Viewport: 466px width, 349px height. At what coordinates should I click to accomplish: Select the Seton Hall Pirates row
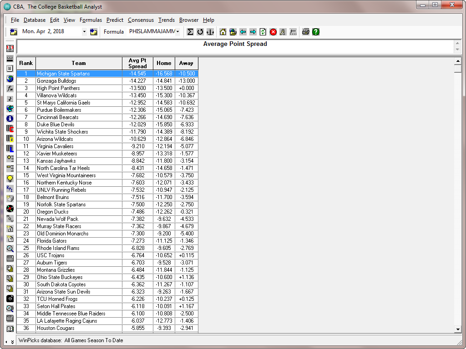point(107,306)
